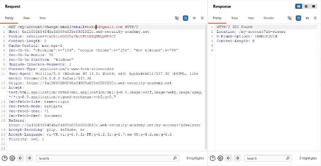Open help icon under the Request panel

point(4,158)
